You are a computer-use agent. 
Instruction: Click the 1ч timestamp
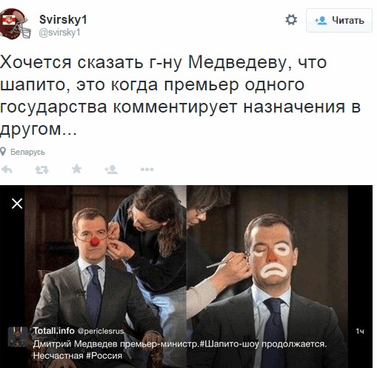click(x=360, y=331)
